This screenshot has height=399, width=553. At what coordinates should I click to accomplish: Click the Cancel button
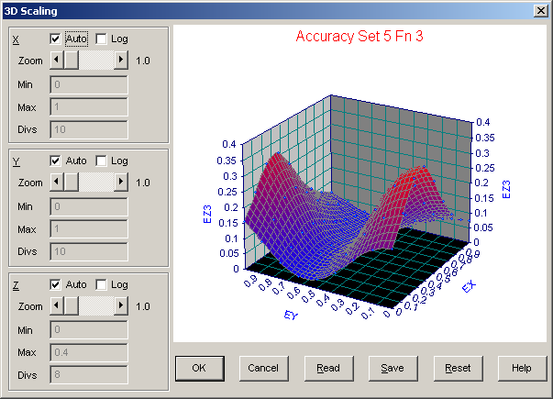263,369
